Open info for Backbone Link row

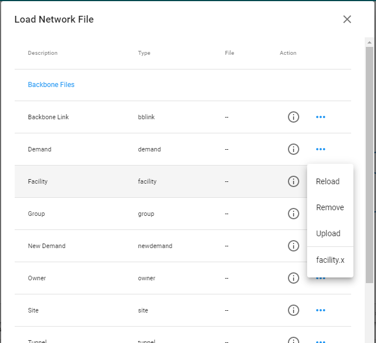tap(293, 117)
